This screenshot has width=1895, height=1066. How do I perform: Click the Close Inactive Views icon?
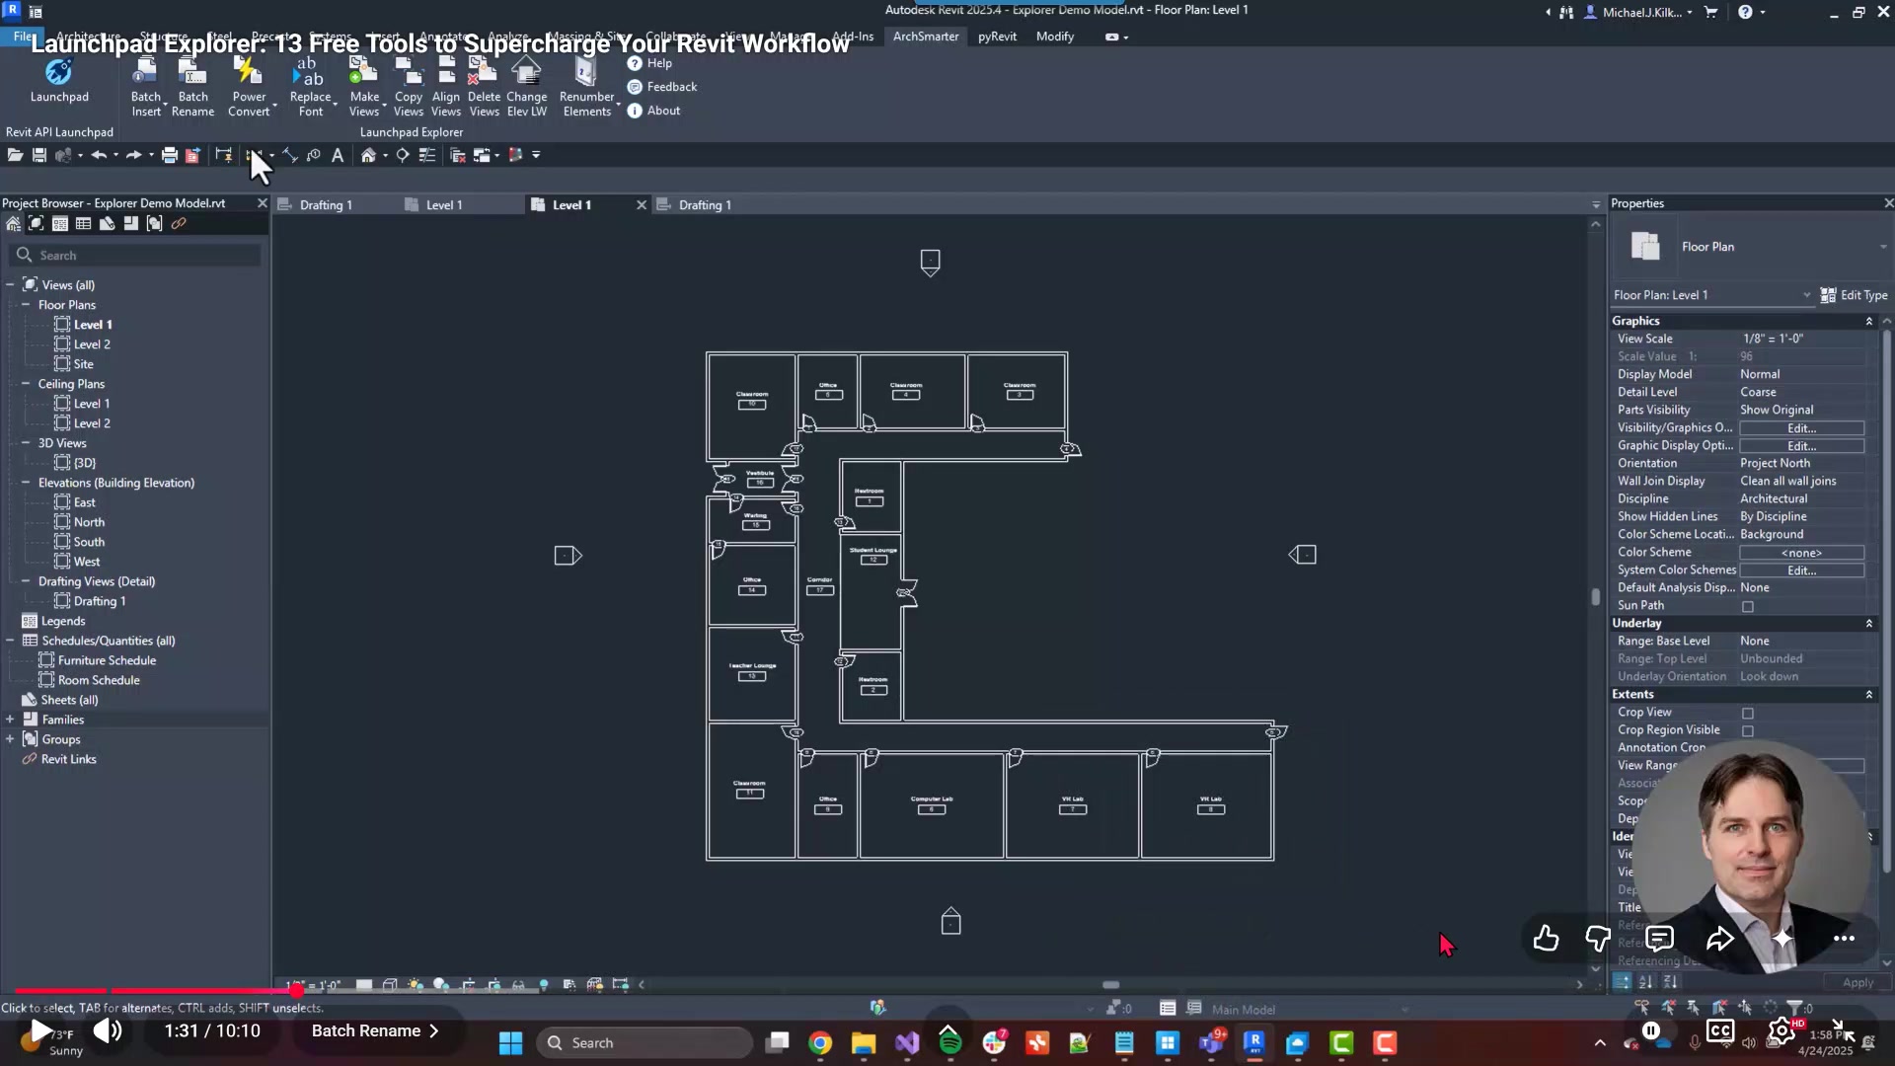457,155
